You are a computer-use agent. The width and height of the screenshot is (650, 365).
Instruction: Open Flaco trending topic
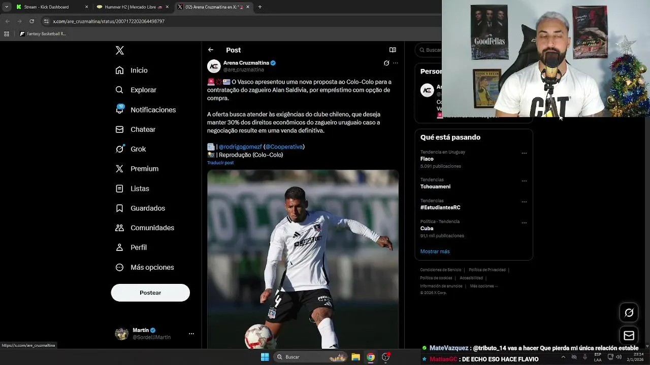pyautogui.click(x=427, y=159)
